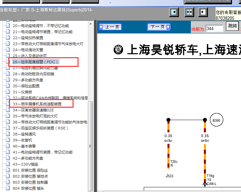This screenshot has height=192, width=241.
Task: Click the collapse-left panel arrow icon
Action: 203,12
